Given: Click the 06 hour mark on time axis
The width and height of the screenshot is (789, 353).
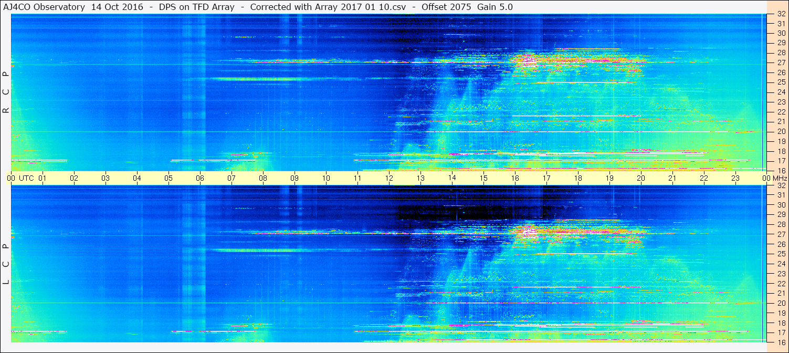Looking at the screenshot, I should point(200,178).
